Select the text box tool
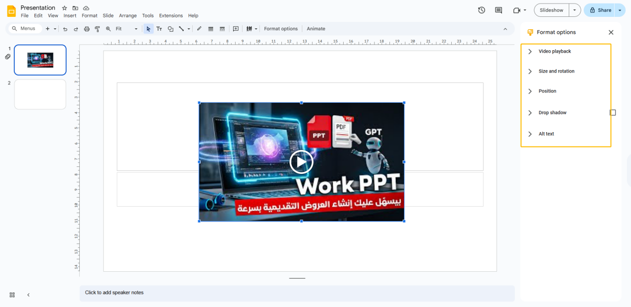 coord(159,29)
